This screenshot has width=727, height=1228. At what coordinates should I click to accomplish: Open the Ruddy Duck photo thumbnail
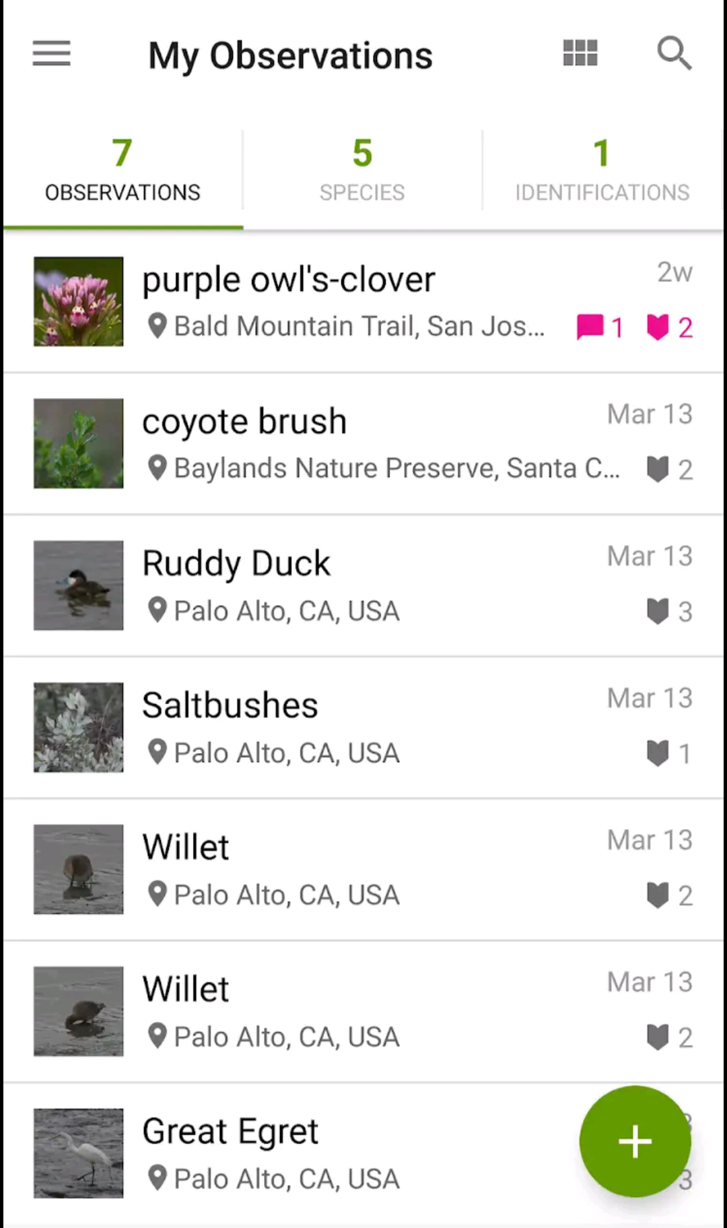[x=79, y=585]
